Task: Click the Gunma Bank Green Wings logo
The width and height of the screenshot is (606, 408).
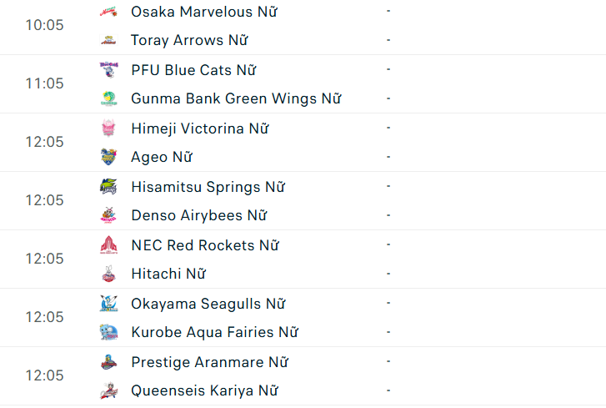Action: point(108,98)
